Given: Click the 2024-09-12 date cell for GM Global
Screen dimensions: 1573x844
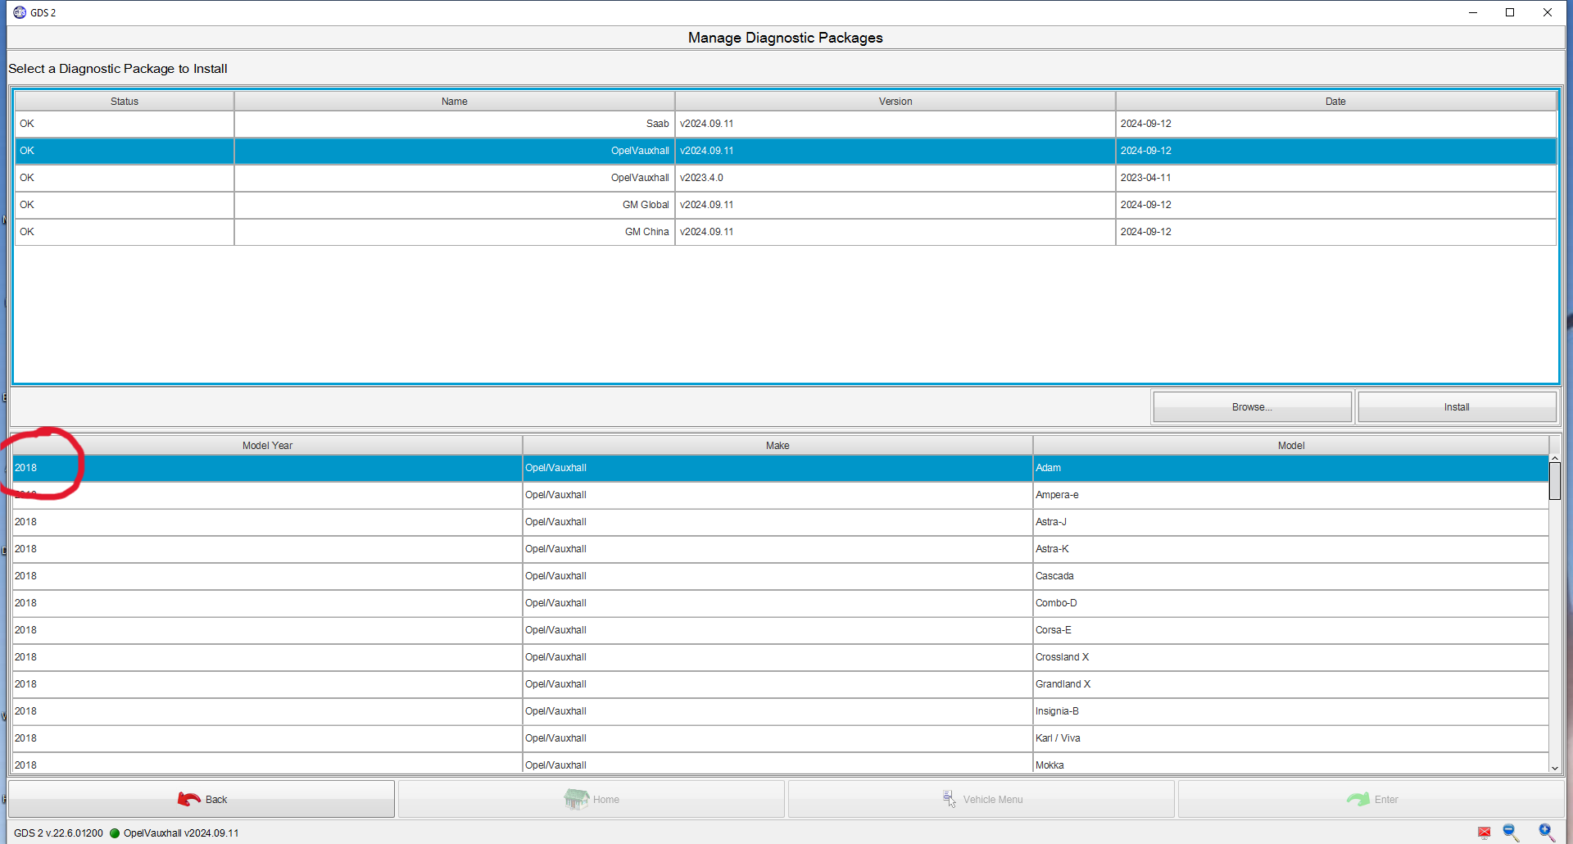Looking at the screenshot, I should (1335, 205).
